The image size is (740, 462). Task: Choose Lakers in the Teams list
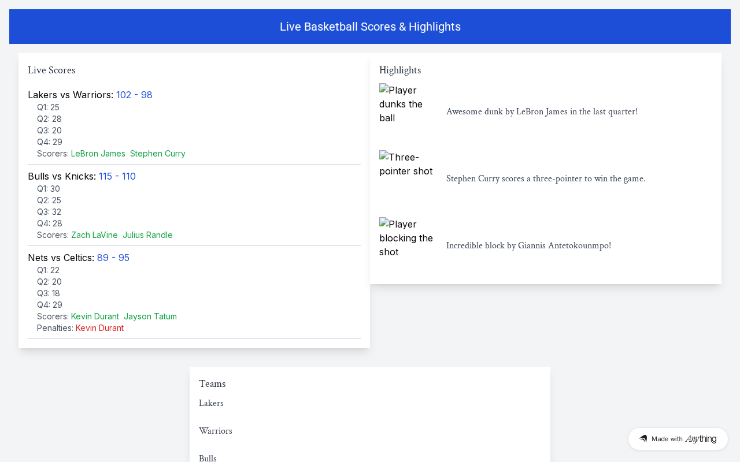point(211,403)
